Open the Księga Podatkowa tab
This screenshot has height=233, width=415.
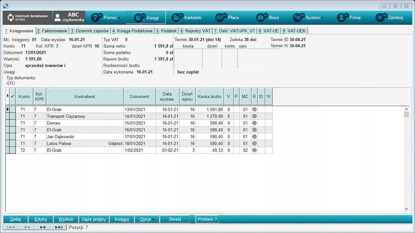pyautogui.click(x=132, y=31)
